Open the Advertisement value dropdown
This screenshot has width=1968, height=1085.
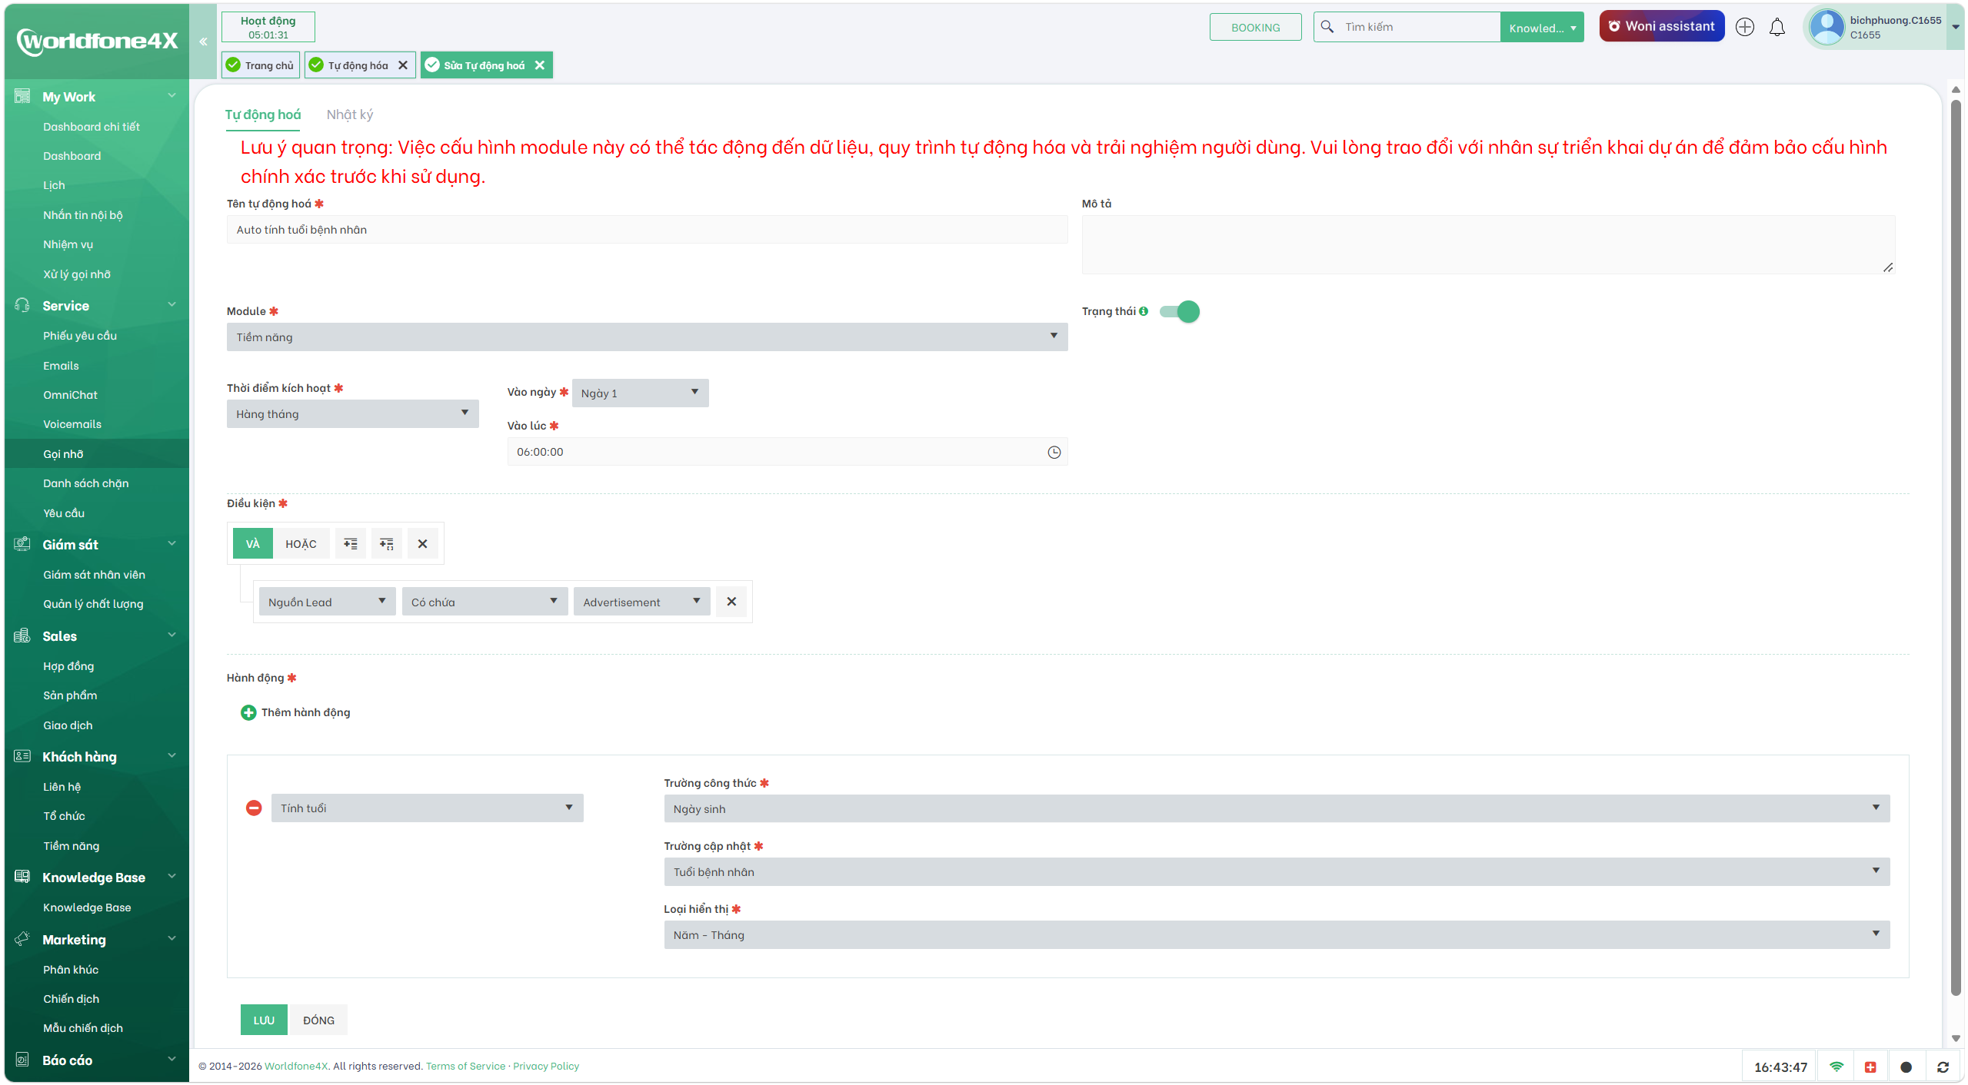(x=641, y=602)
